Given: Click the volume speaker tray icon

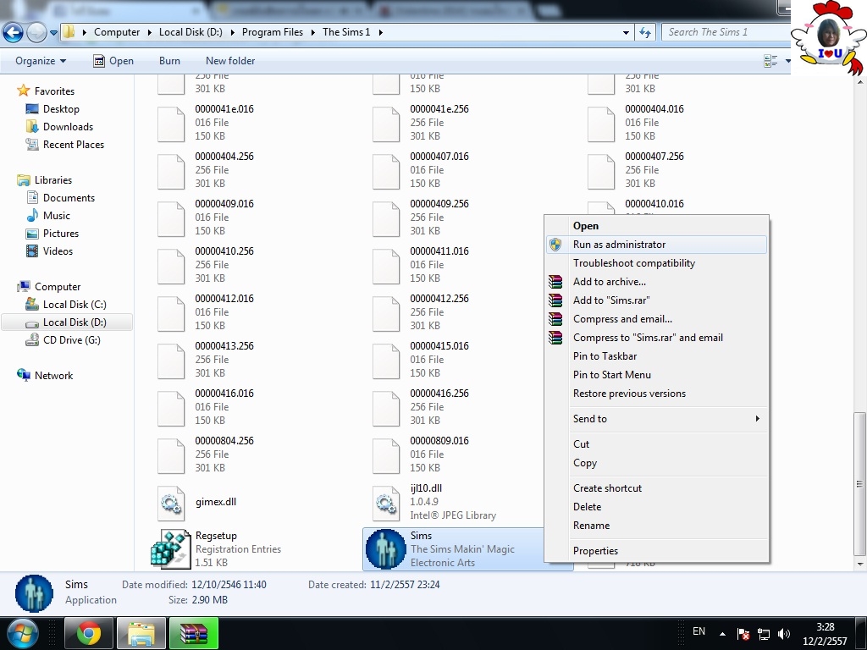Looking at the screenshot, I should pyautogui.click(x=784, y=634).
